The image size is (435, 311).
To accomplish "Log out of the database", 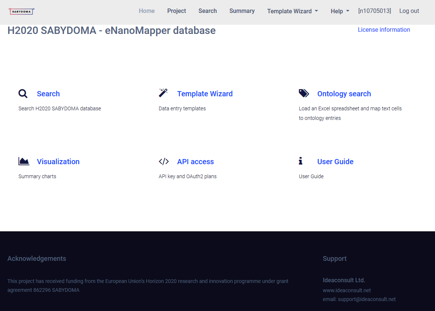I will (x=409, y=11).
